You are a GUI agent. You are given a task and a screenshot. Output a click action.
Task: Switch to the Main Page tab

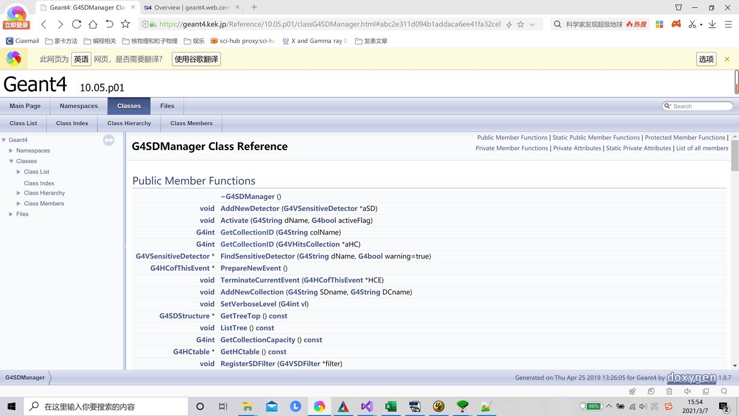pos(25,106)
